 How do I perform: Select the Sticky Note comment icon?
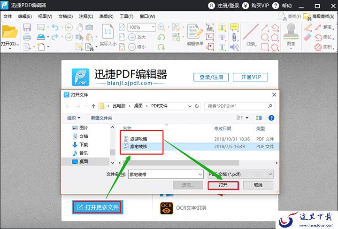point(234,27)
